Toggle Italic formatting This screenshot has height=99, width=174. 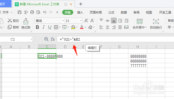[x=44, y=27]
